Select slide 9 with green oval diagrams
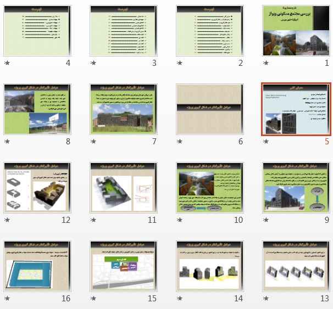 click(297, 188)
